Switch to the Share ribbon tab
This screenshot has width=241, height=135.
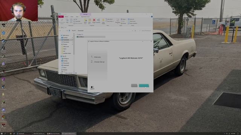[x=72, y=16]
